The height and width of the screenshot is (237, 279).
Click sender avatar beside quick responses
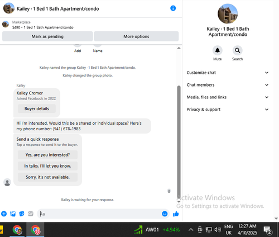point(7,182)
